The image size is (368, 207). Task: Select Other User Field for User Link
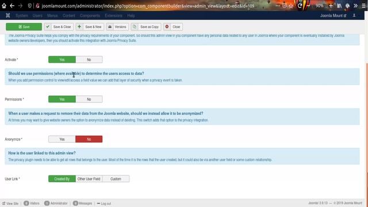(x=89, y=179)
